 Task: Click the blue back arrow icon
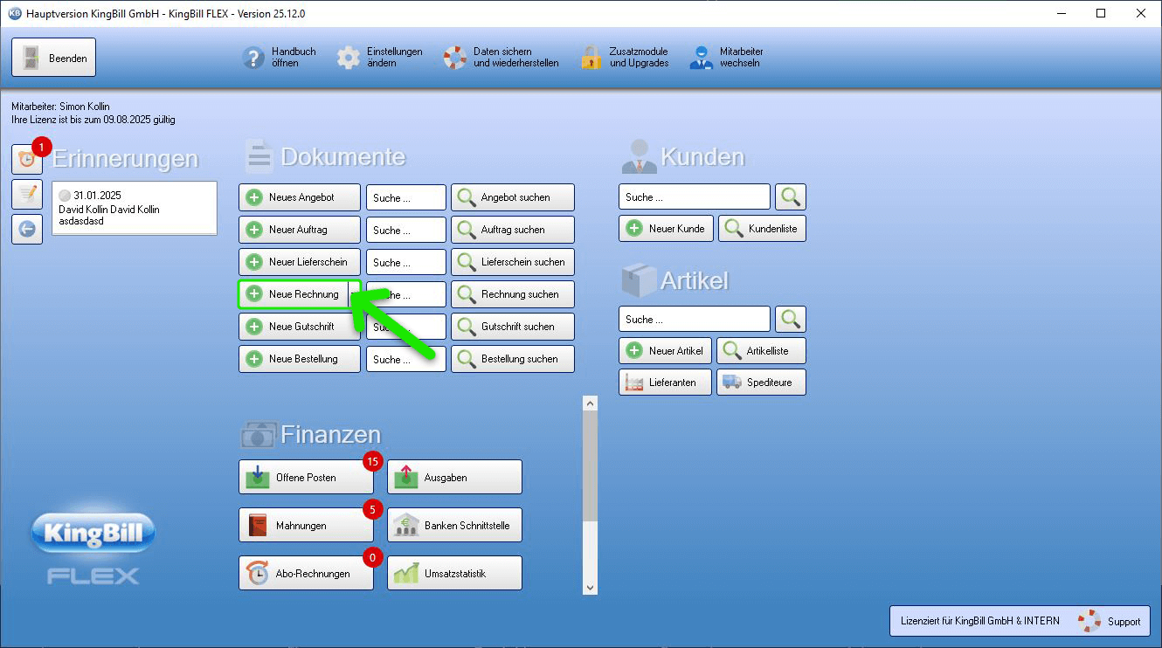pyautogui.click(x=27, y=229)
